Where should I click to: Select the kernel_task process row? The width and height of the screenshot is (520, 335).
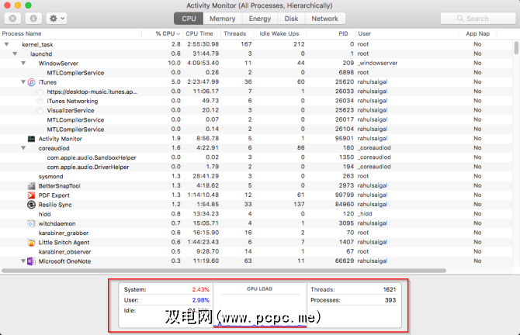[x=256, y=44]
